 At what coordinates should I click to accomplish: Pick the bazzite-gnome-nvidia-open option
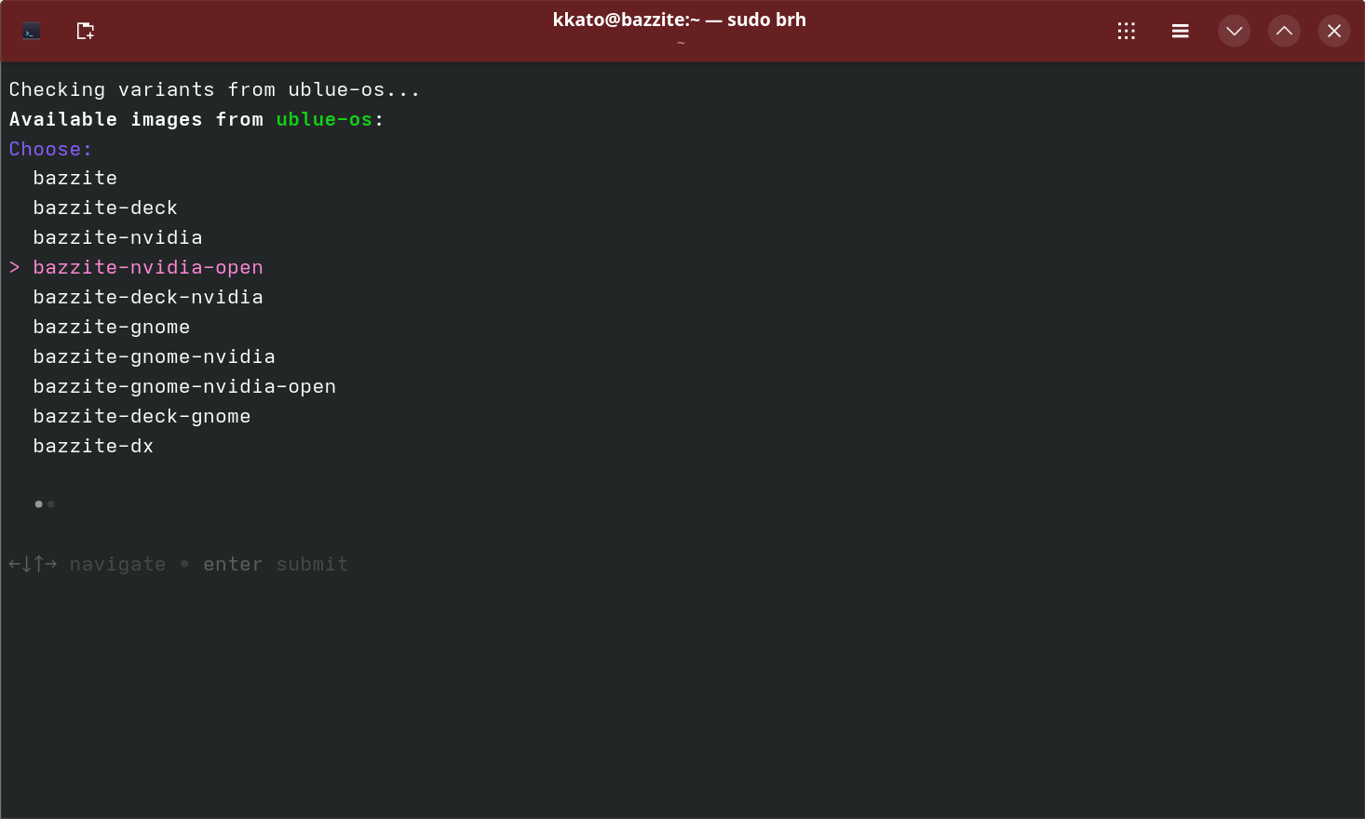[184, 386]
